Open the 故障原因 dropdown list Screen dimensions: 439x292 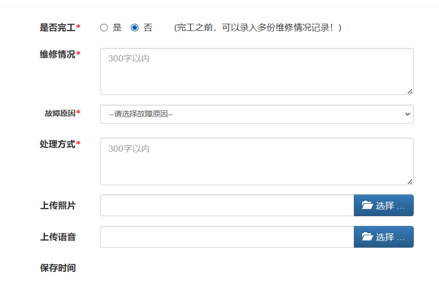coord(257,114)
